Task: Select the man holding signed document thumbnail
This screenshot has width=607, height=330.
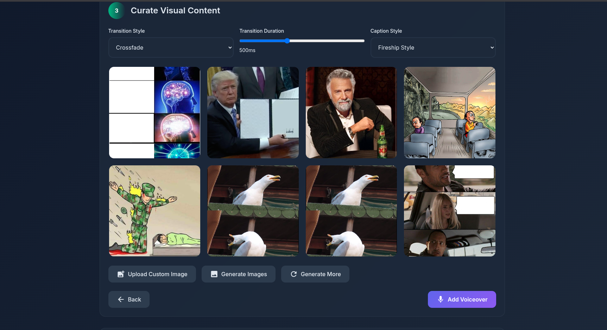Action: [x=253, y=113]
